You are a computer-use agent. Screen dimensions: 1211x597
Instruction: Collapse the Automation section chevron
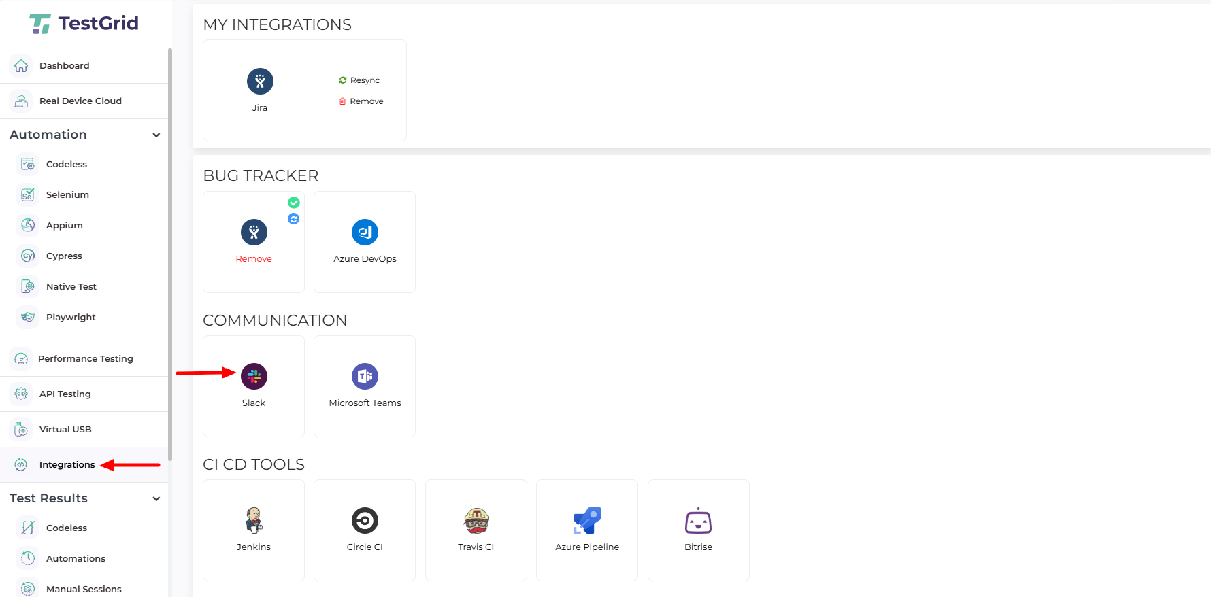pos(156,135)
